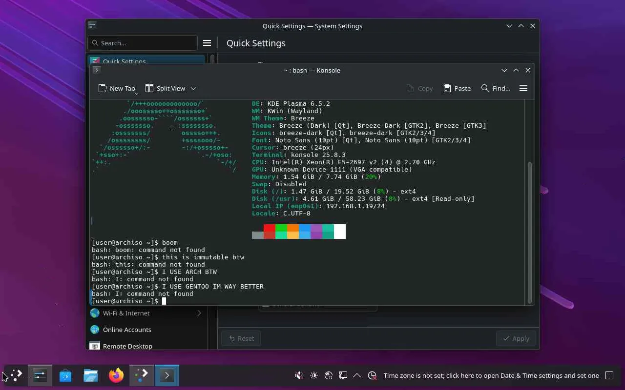Select the Konsole terminal taskbar icon

[x=167, y=375]
